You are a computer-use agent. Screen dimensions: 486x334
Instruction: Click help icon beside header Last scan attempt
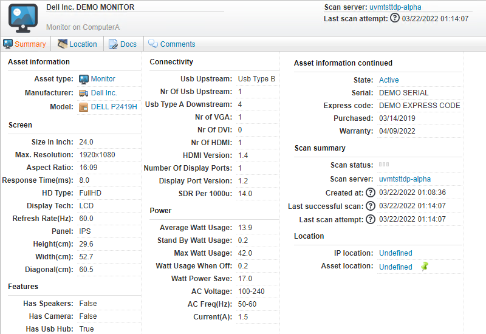(x=395, y=18)
